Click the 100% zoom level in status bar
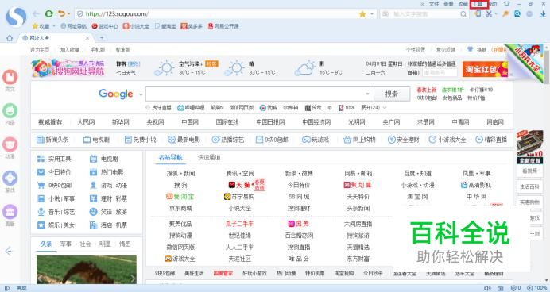 [537, 288]
